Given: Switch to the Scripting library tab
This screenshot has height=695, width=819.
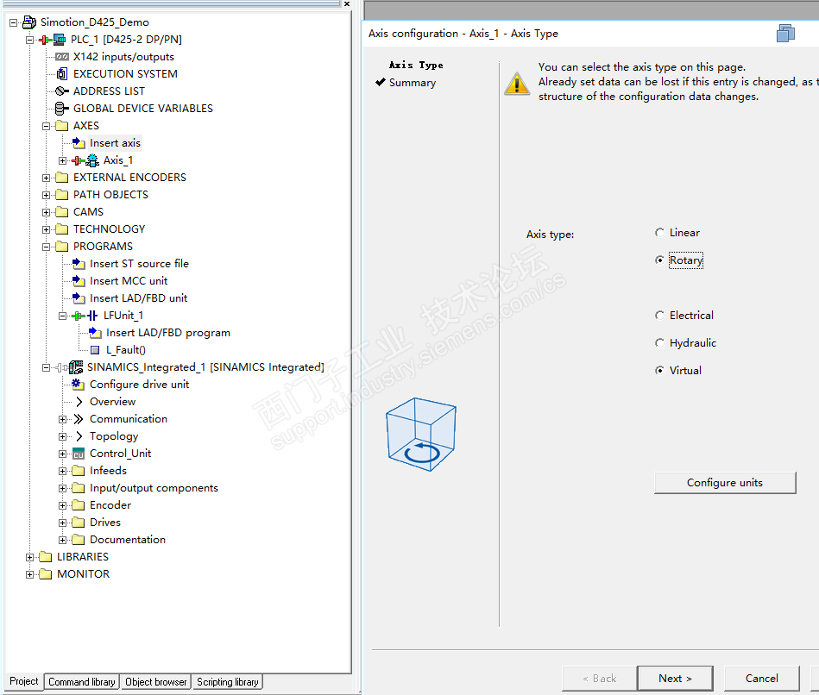Looking at the screenshot, I should click(227, 682).
